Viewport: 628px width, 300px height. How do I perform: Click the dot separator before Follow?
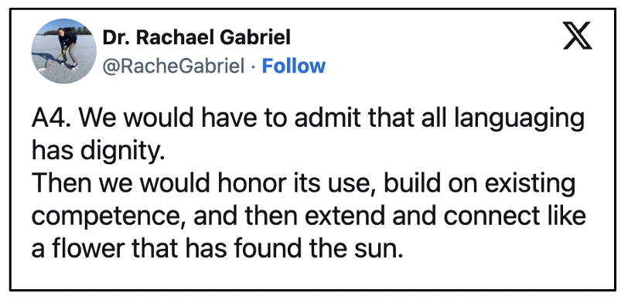click(253, 67)
